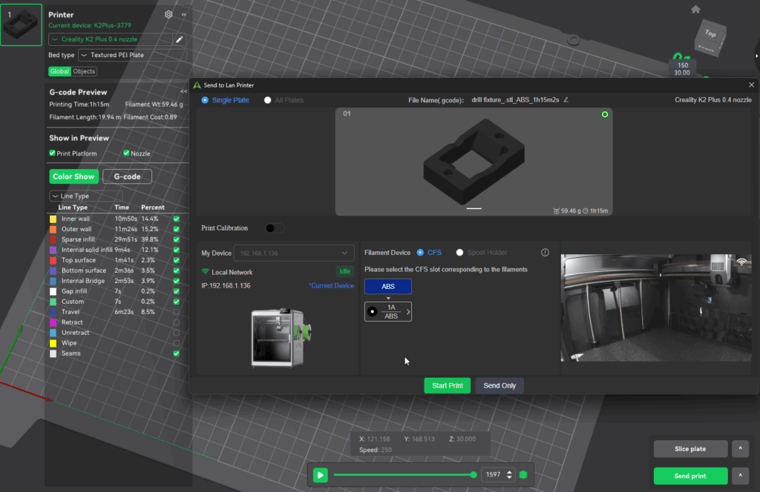Click the Start Print button
This screenshot has height=492, width=760.
coord(447,385)
